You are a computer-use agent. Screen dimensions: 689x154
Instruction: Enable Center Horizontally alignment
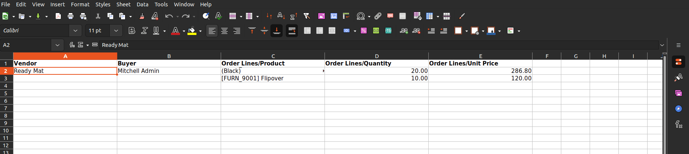(x=224, y=31)
